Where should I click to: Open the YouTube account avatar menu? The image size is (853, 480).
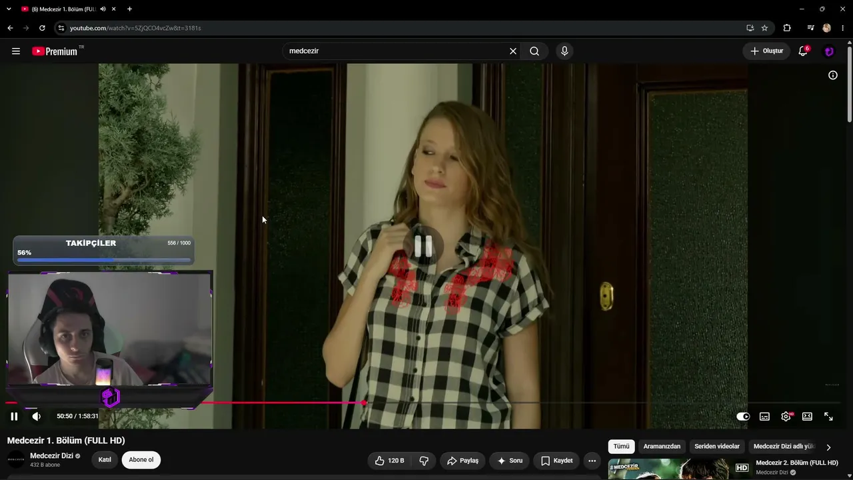829,51
